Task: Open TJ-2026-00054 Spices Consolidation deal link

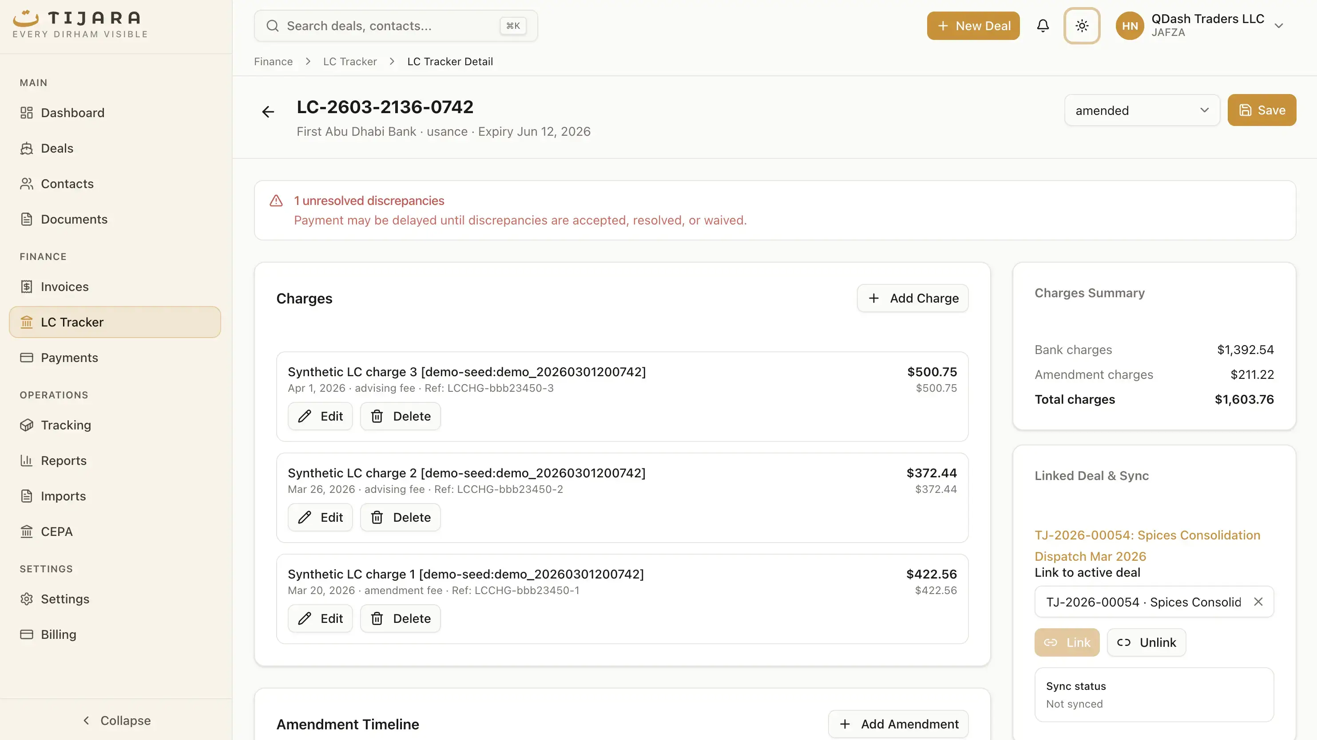Action: tap(1147, 545)
